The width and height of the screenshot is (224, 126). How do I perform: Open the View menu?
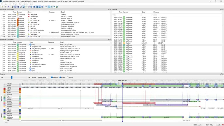point(7,4)
